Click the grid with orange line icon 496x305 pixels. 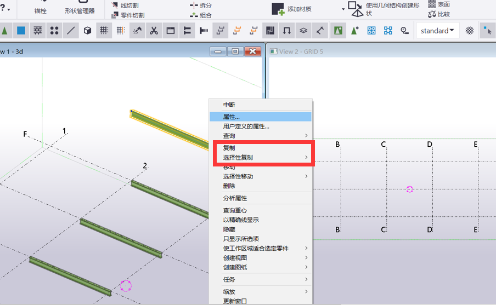tap(121, 31)
